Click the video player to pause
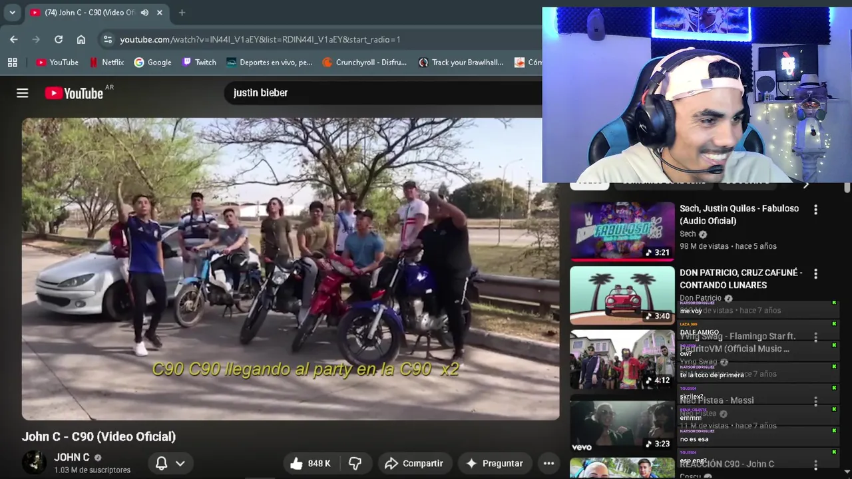Screen dimensions: 852x479 (290, 269)
